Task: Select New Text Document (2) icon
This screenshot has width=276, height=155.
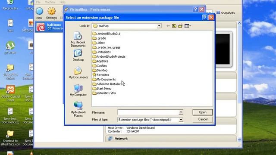Action: (10, 116)
